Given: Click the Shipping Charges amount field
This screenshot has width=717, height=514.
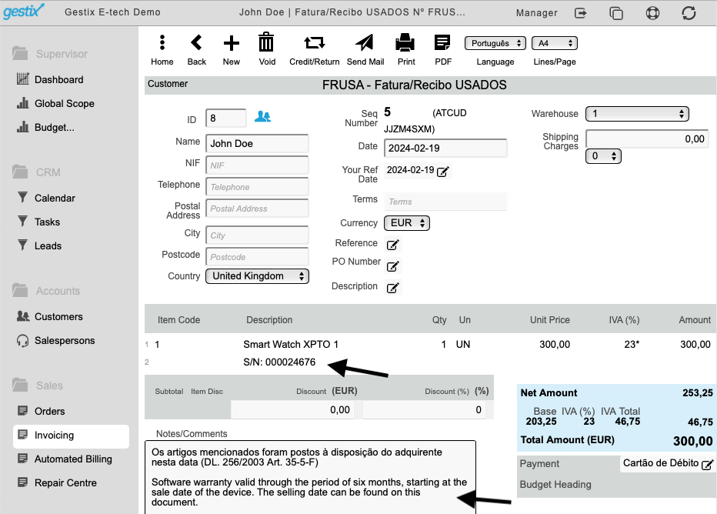Looking at the screenshot, I should click(646, 139).
